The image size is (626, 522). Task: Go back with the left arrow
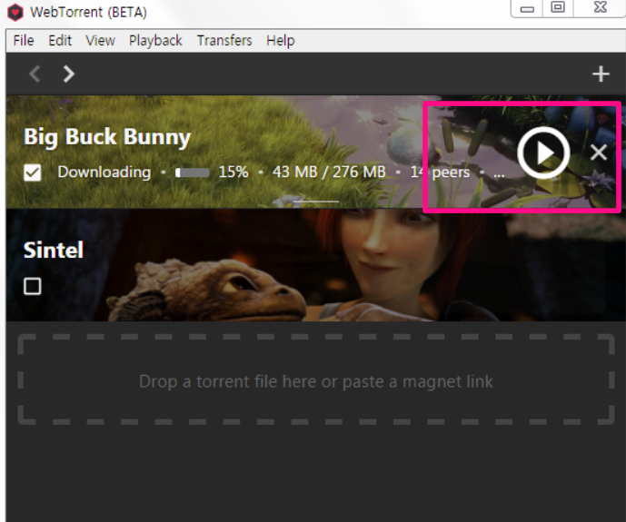pos(35,74)
